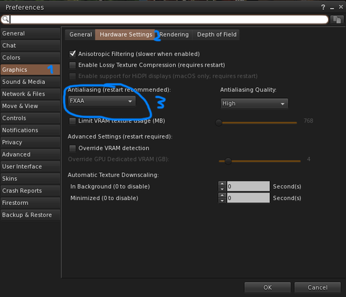
Task: Open Backup & Restore preferences
Action: point(30,215)
